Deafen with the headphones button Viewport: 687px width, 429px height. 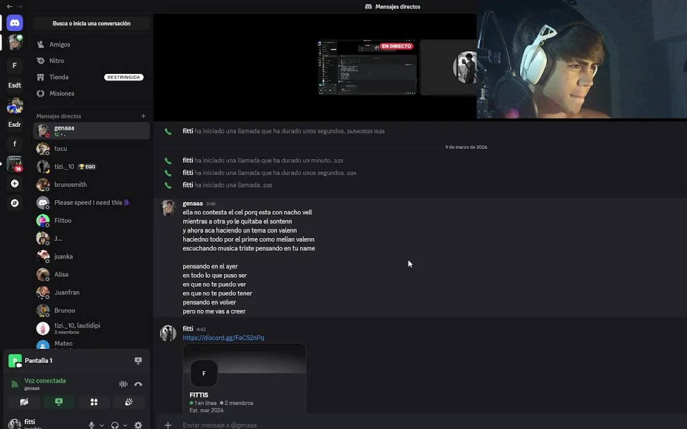coord(114,425)
